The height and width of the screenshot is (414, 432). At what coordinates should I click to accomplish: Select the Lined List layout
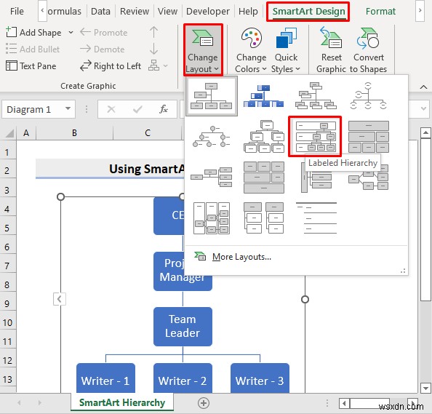pos(316,218)
